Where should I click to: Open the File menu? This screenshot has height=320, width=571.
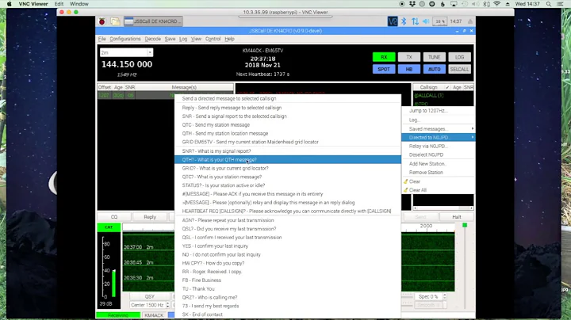click(102, 39)
